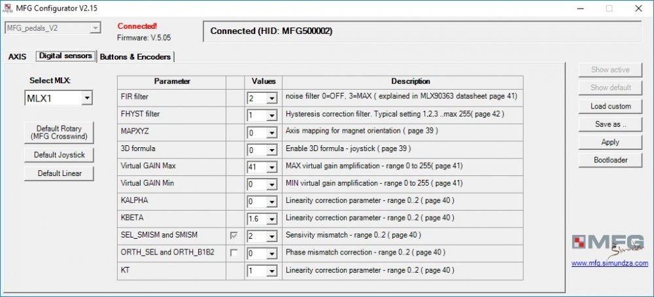Click the Parameter column header
654x297 pixels.
172,82
